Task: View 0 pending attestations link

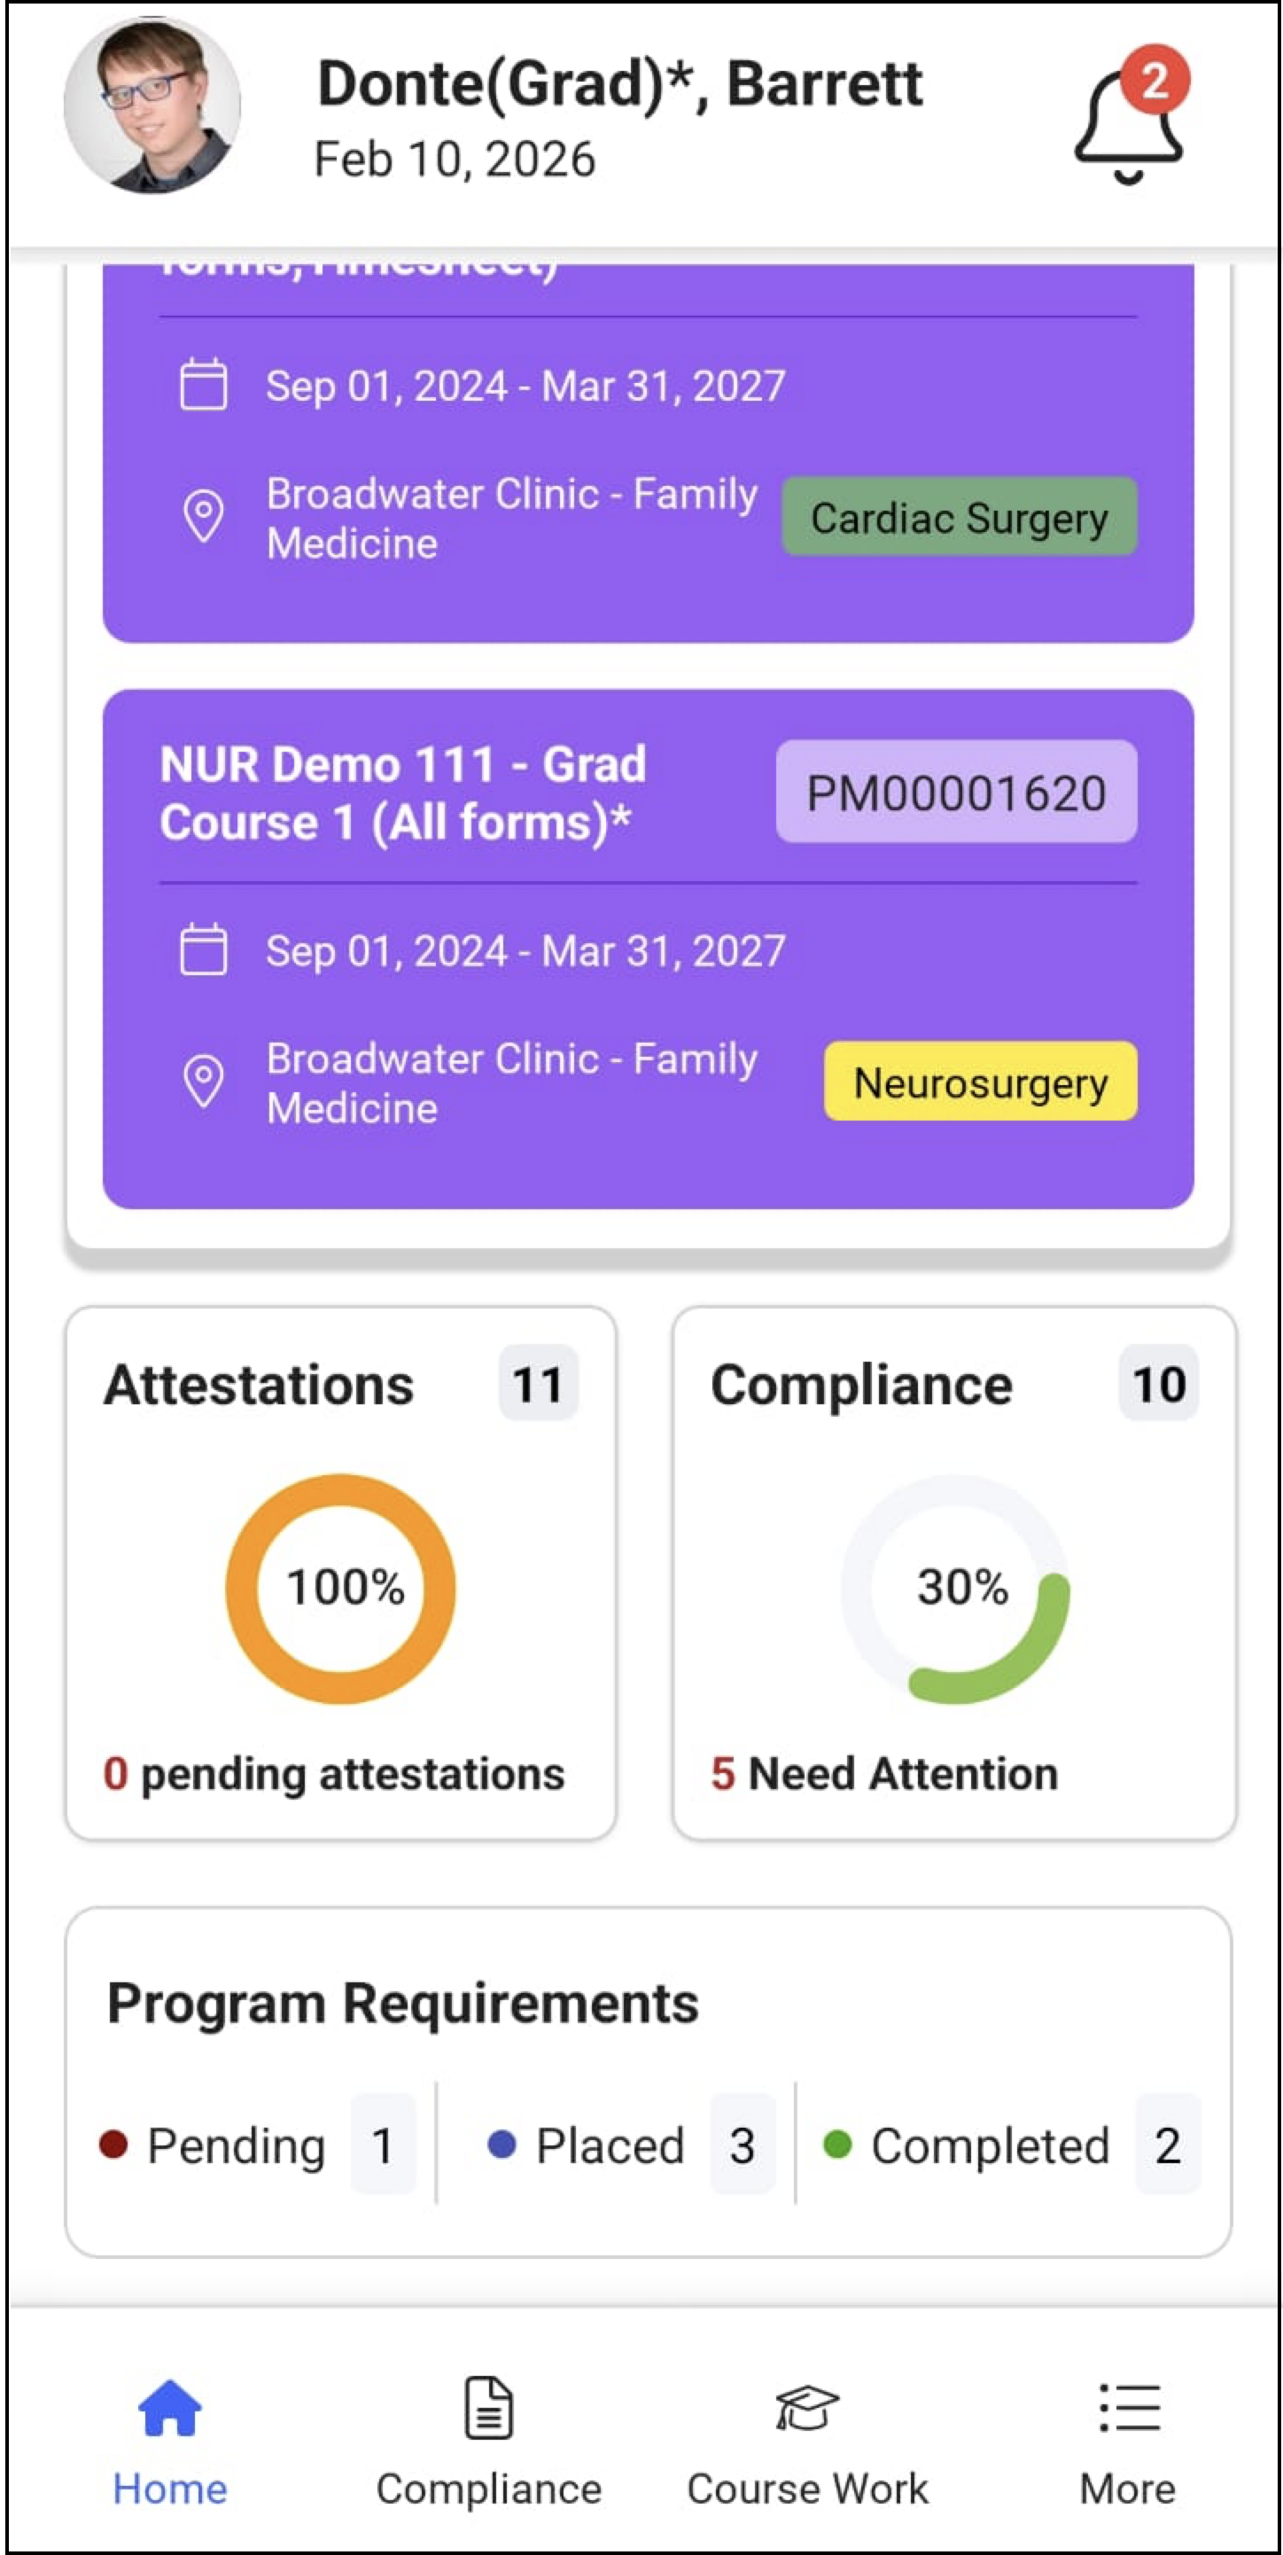Action: [x=334, y=1773]
